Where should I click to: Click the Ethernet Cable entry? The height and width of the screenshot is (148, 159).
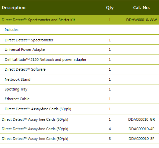[17, 99]
